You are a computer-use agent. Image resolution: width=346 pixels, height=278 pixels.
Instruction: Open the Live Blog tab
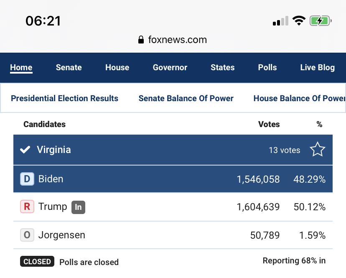(x=318, y=68)
